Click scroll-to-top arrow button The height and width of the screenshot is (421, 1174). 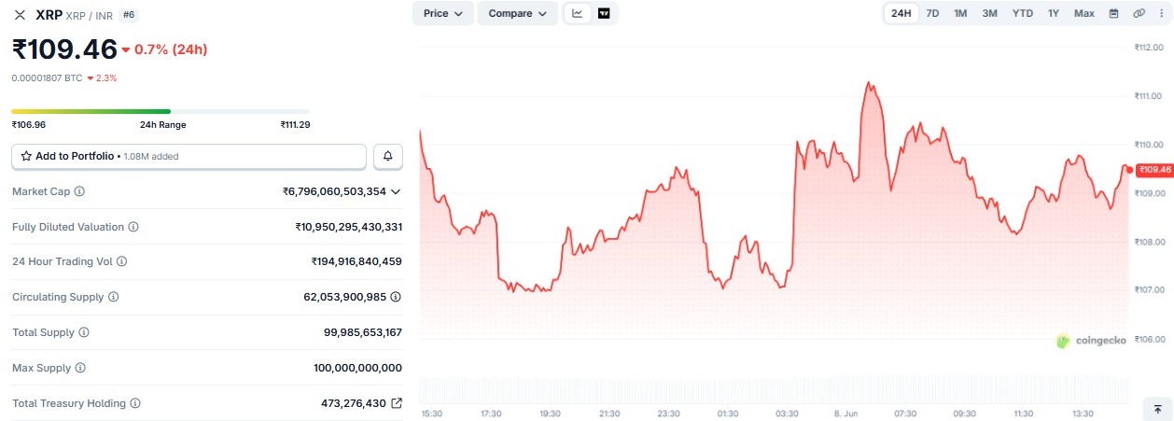[1157, 409]
